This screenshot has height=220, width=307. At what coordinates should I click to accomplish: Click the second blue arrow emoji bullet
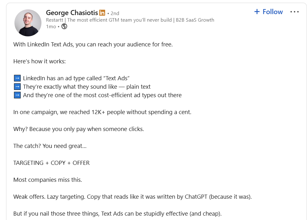click(x=17, y=86)
